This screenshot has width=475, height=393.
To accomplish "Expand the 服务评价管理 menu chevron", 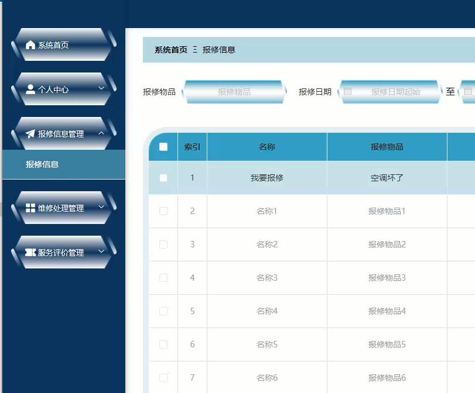I will [101, 251].
